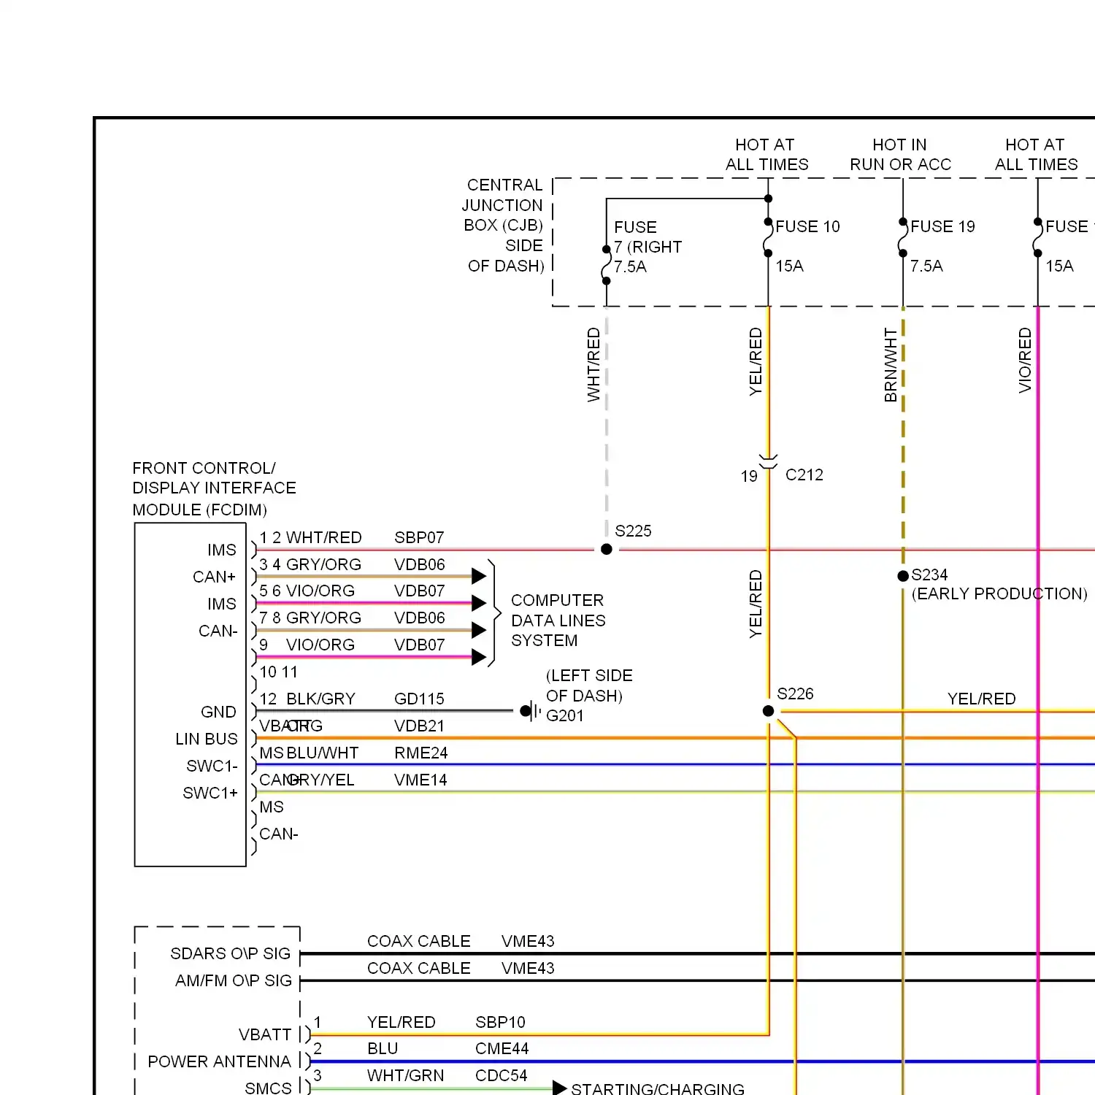Click arrowhead on pin 9 VIO/ORG wire
This screenshot has height=1095, width=1095.
pyautogui.click(x=479, y=657)
